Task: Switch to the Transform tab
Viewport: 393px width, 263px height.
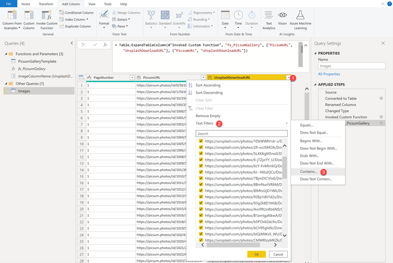Action: point(46,4)
